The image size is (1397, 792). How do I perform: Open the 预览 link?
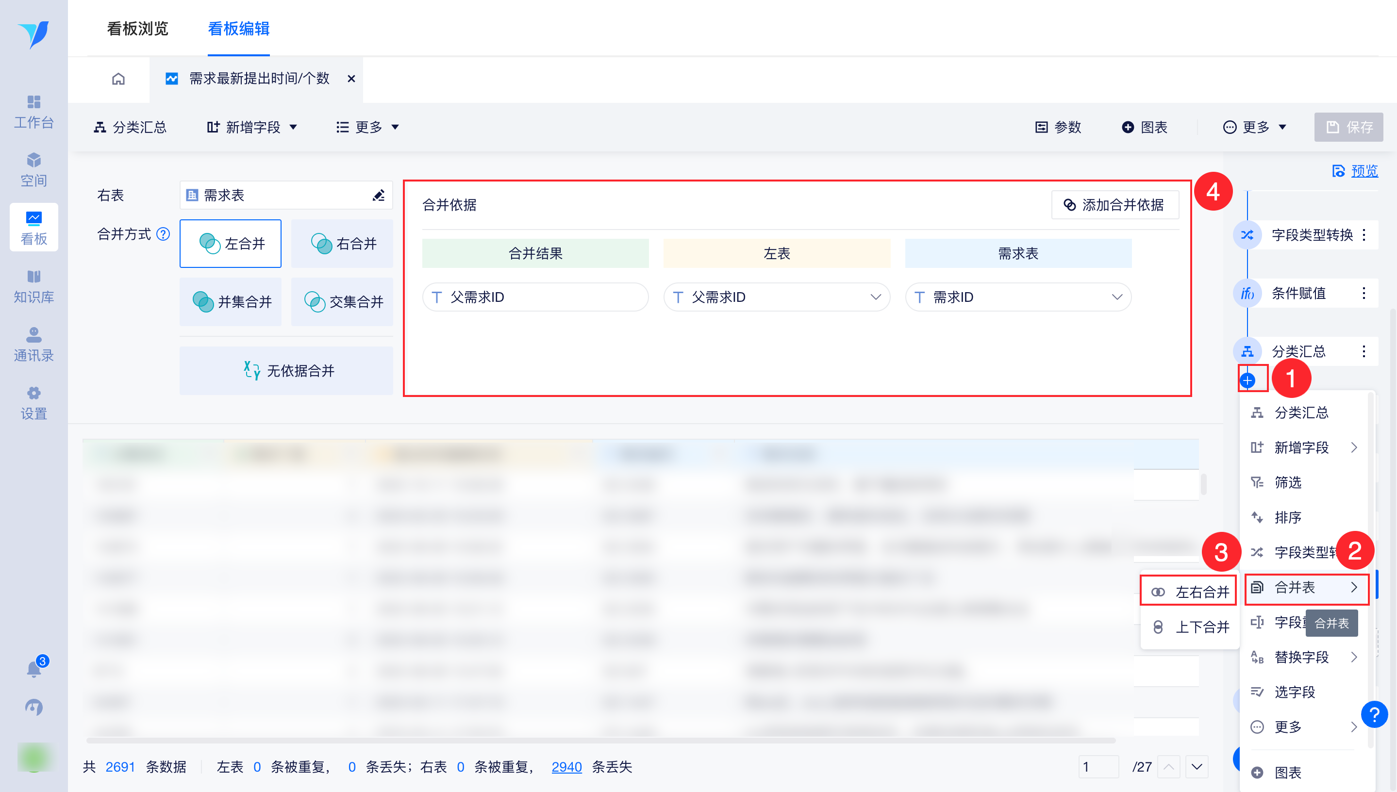[1364, 171]
